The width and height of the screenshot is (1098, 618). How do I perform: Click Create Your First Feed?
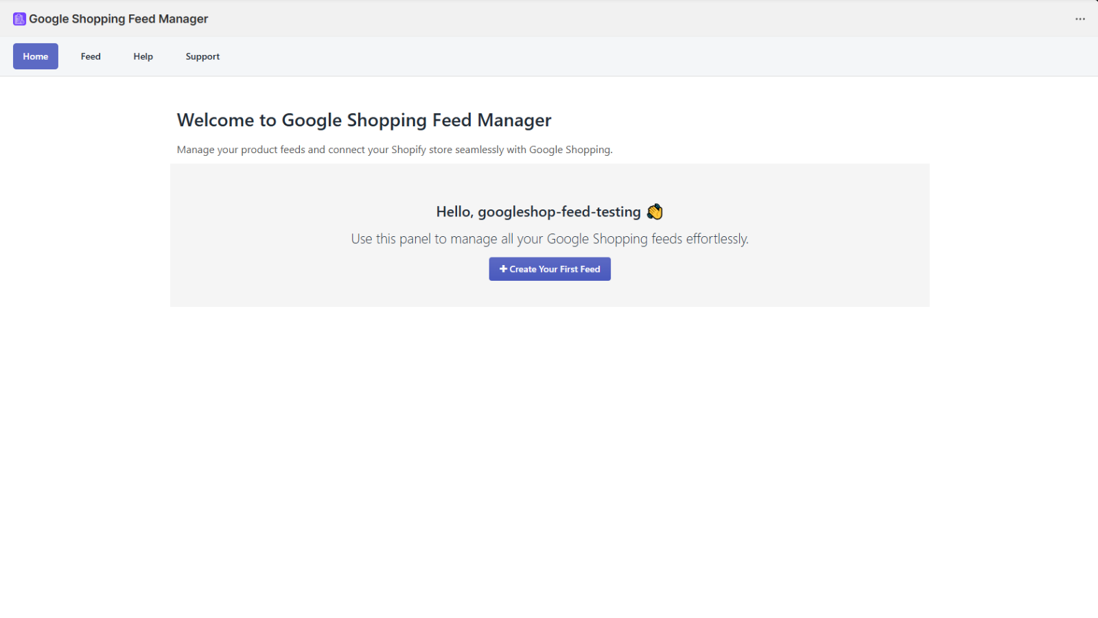click(x=549, y=268)
